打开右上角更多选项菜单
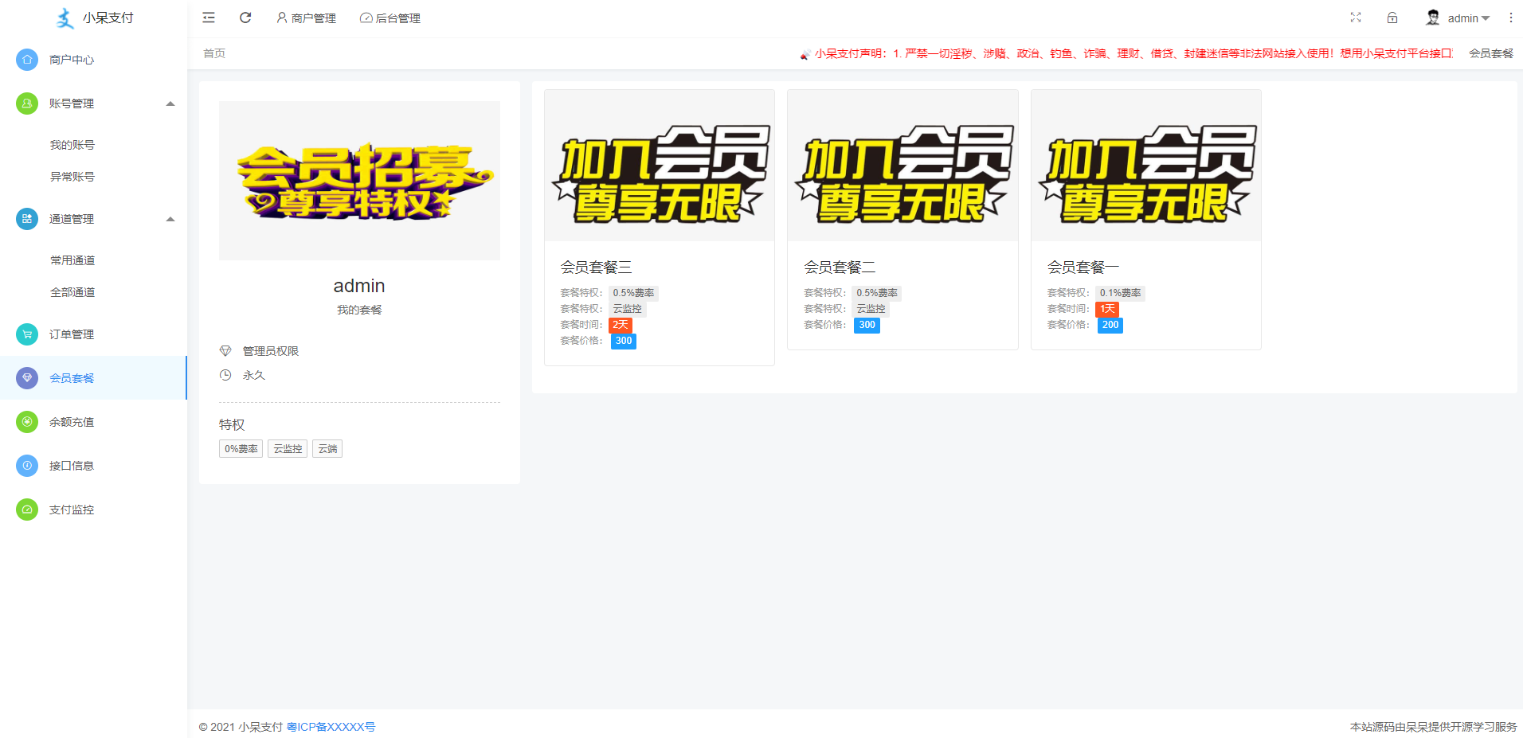The height and width of the screenshot is (738, 1523). (1511, 18)
